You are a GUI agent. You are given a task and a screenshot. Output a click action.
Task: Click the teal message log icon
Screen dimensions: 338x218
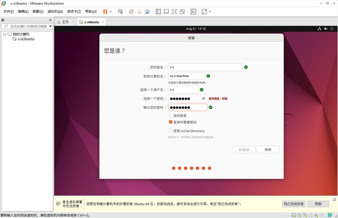pos(330,215)
